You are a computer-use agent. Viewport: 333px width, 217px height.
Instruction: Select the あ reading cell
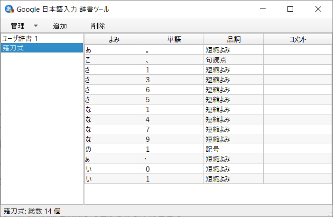click(x=114, y=50)
